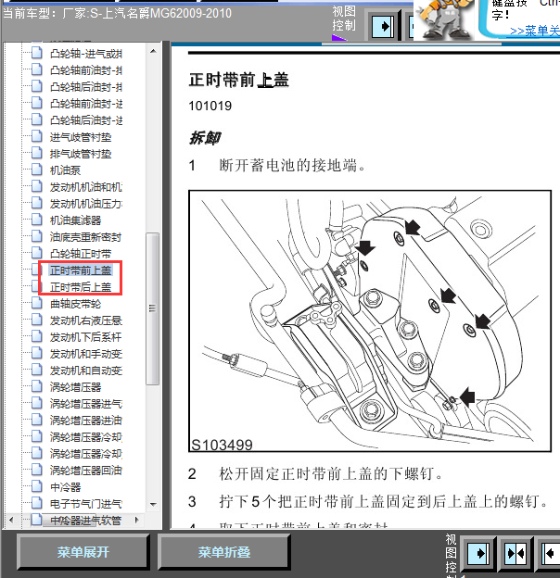Click the bottom center-collapse view control icon
The height and width of the screenshot is (578, 560).
pyautogui.click(x=515, y=553)
